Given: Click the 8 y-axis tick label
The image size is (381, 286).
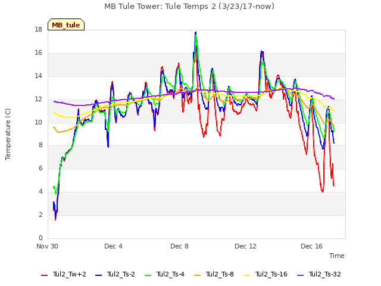Looking at the screenshot, I should [x=40, y=145].
